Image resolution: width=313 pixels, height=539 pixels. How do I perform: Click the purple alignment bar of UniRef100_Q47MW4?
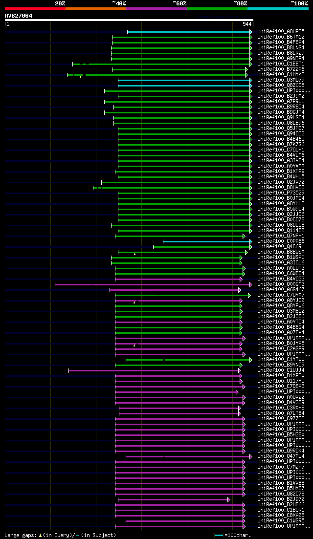point(189,456)
